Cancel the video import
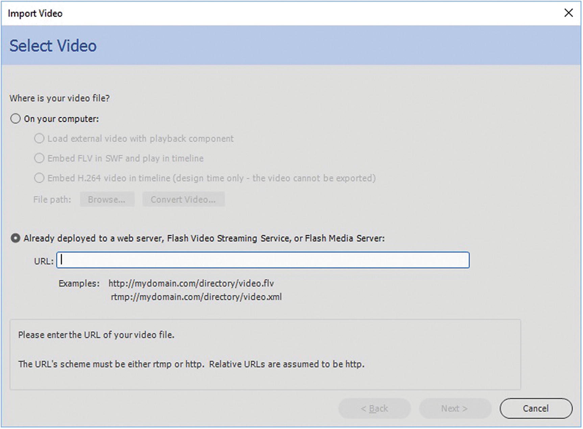 click(x=536, y=408)
